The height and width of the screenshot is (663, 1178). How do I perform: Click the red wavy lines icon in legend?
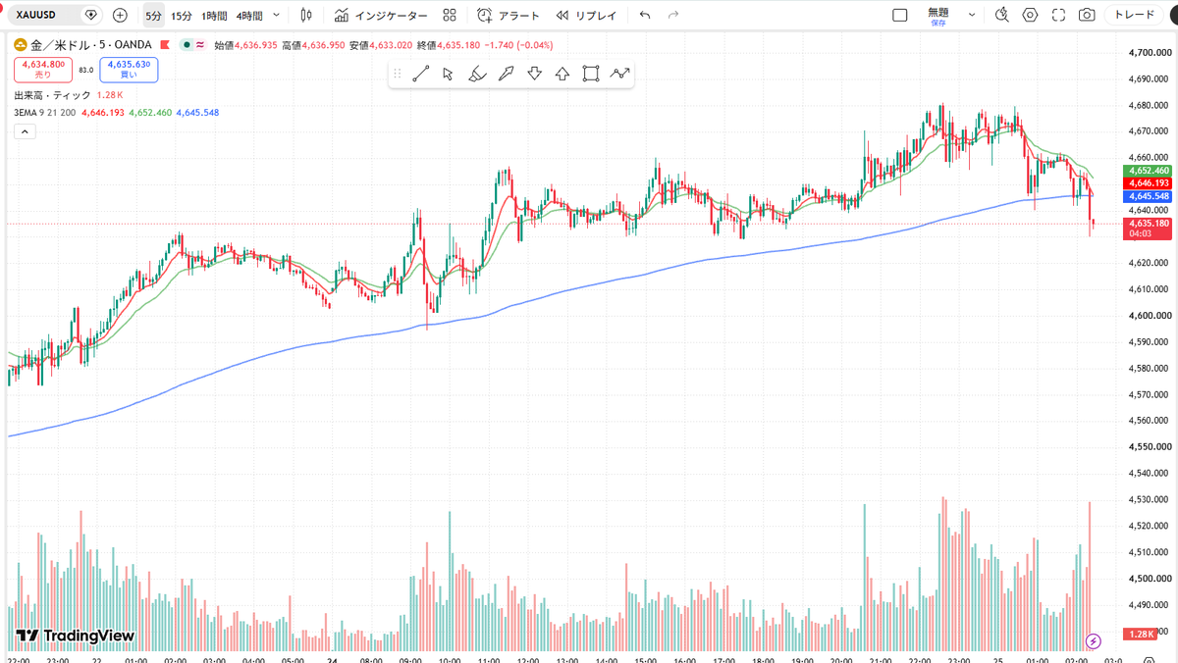tap(200, 45)
